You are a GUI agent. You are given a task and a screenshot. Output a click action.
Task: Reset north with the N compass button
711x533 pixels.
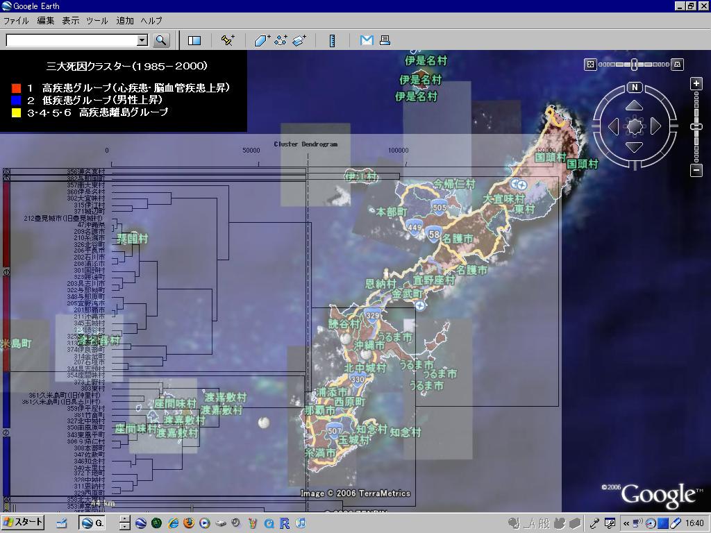tap(635, 87)
